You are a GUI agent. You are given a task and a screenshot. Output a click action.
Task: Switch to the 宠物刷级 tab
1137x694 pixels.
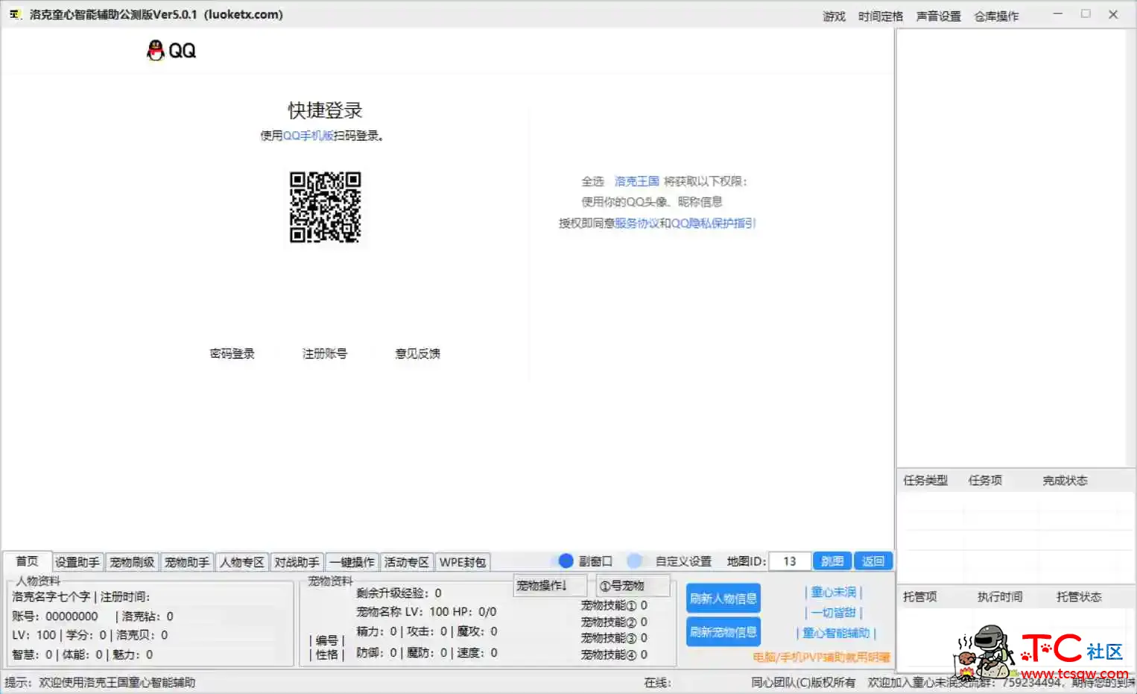point(132,562)
